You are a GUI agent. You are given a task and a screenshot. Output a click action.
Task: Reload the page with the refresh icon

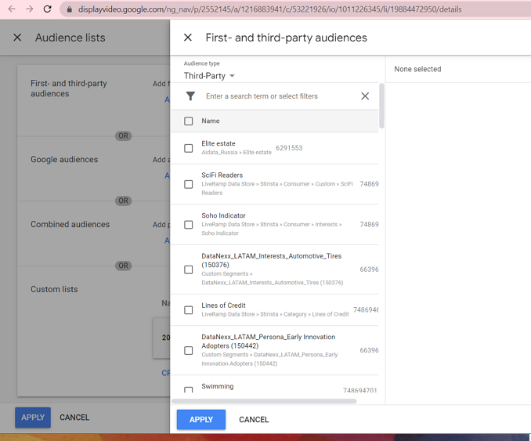tap(48, 9)
